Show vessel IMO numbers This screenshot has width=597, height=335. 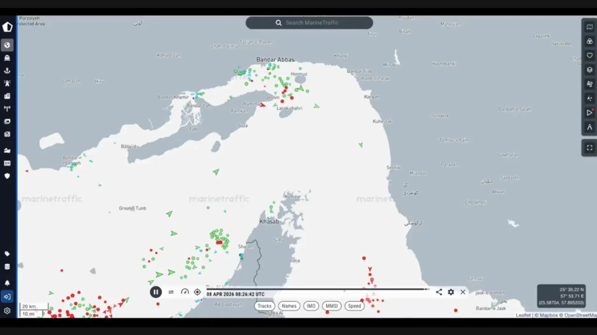(311, 306)
